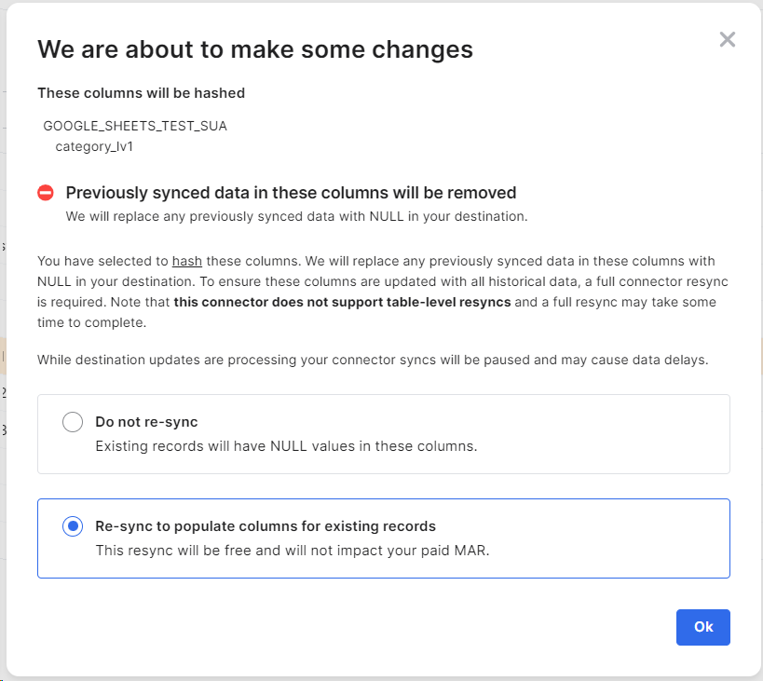Click the We are about to make some changes title

pyautogui.click(x=255, y=49)
